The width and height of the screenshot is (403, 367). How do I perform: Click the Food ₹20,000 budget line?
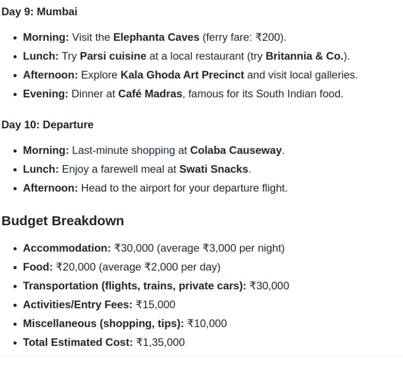122,267
